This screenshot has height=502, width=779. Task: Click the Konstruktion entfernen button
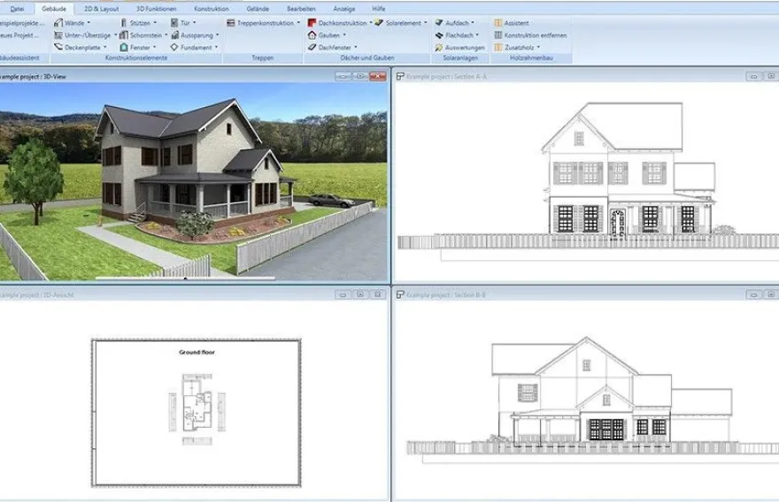tap(530, 35)
